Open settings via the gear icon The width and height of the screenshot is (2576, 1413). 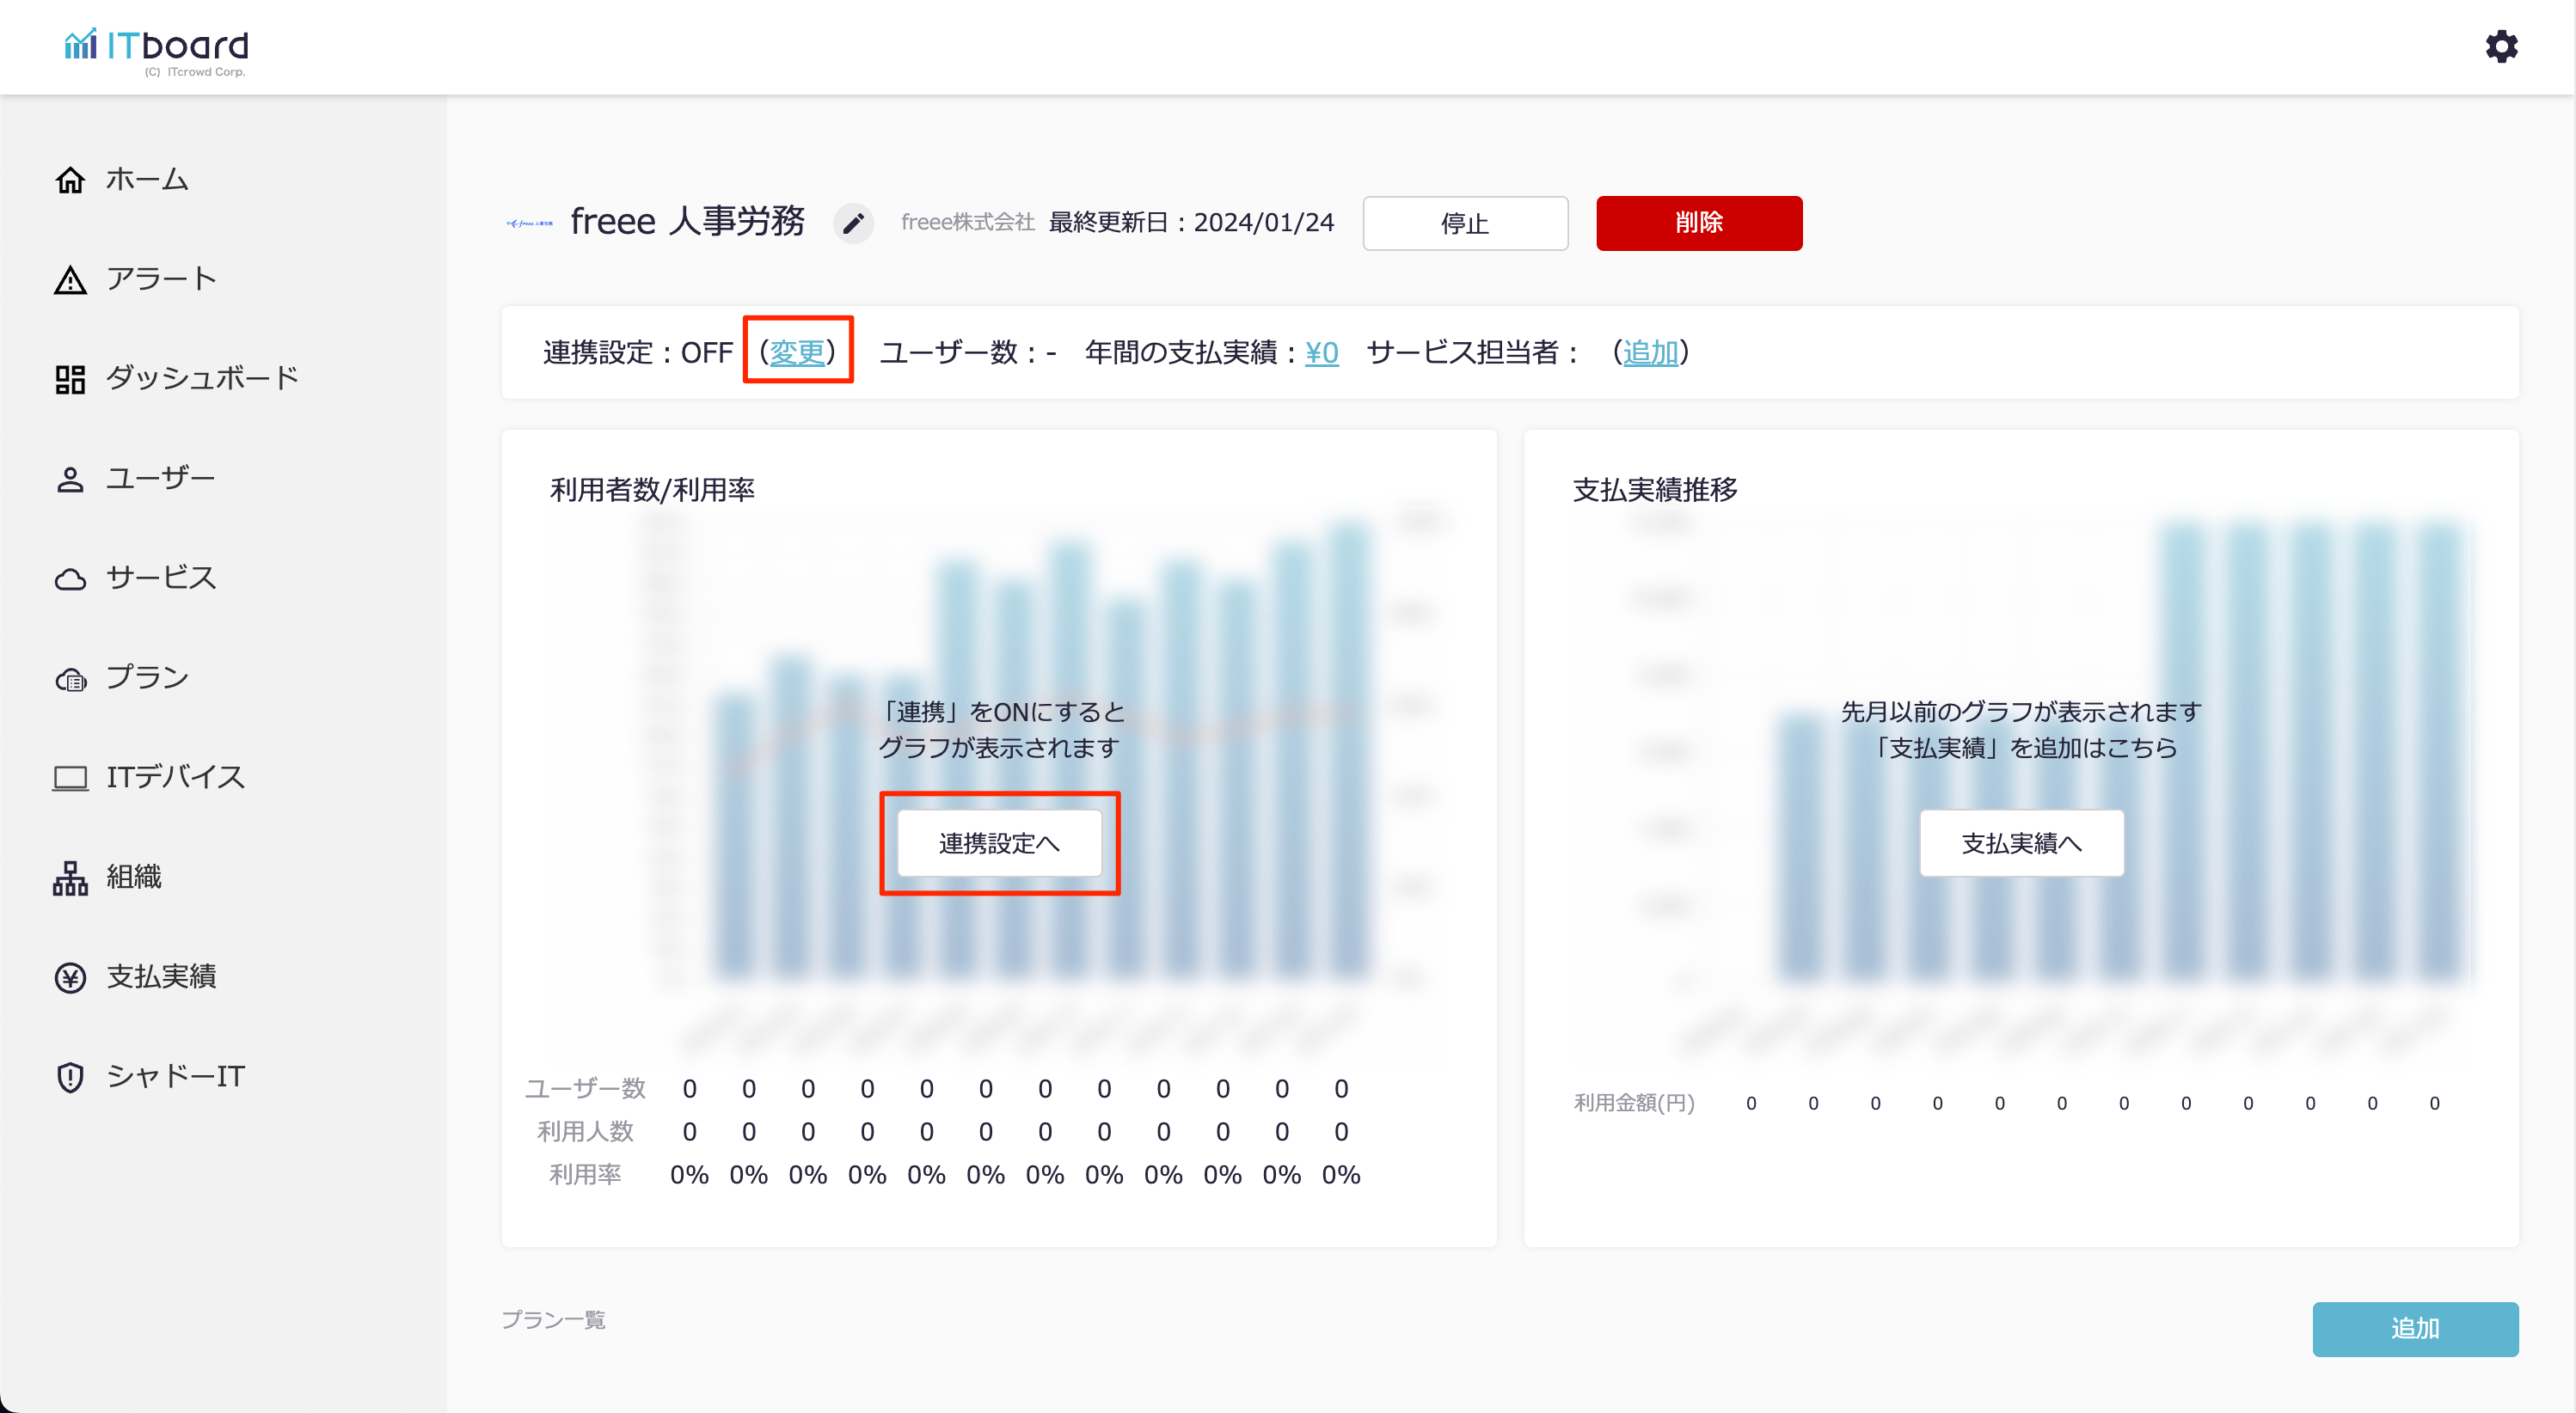pyautogui.click(x=2501, y=46)
